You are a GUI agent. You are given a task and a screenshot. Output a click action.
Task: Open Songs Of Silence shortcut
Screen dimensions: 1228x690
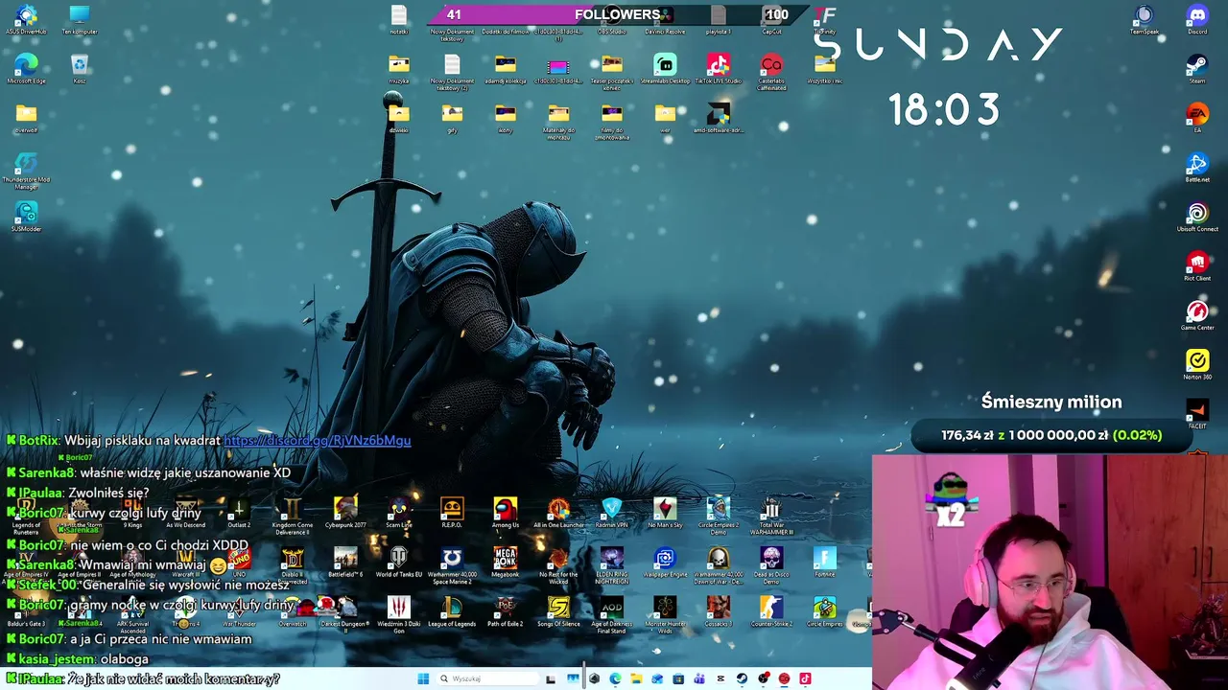point(558,611)
